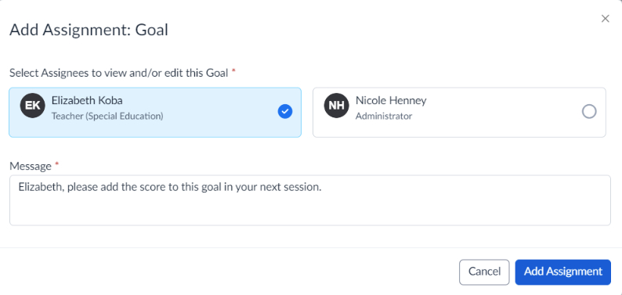622x295 pixels.
Task: Click the red asterisk beside Message
Action: pyautogui.click(x=56, y=164)
